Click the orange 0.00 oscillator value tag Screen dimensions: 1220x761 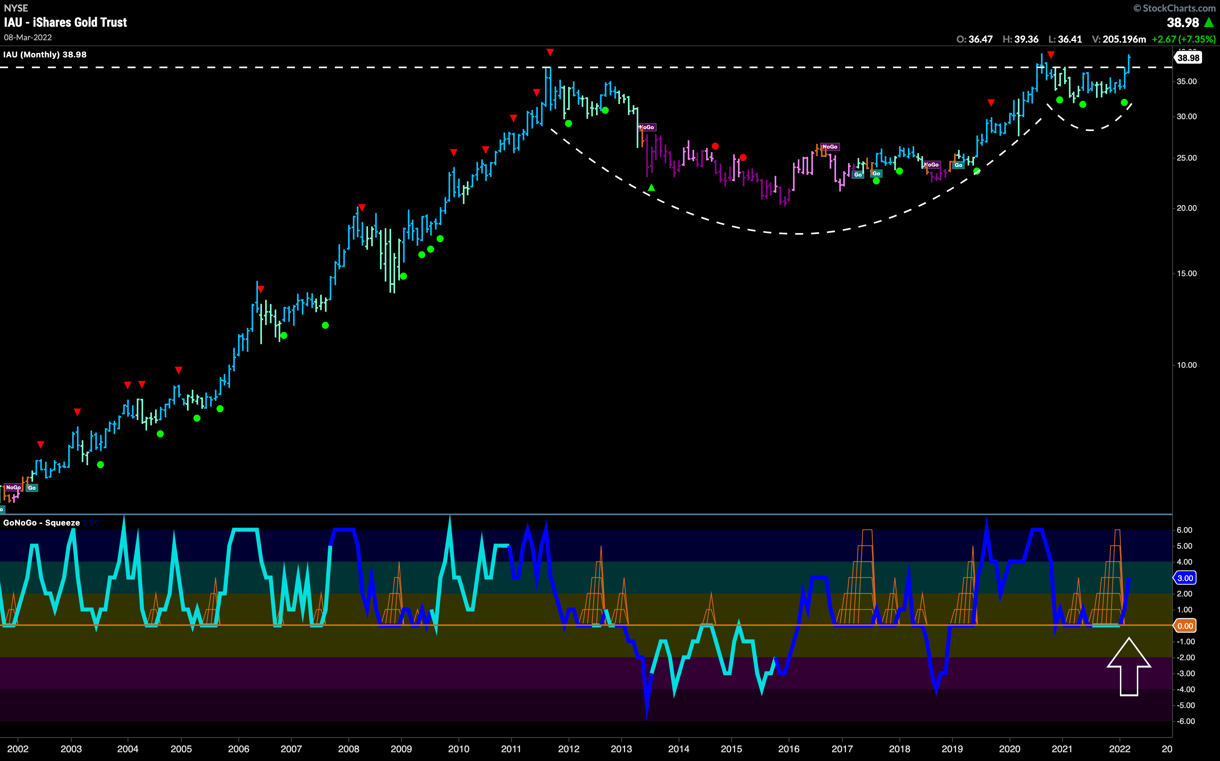pos(1185,626)
